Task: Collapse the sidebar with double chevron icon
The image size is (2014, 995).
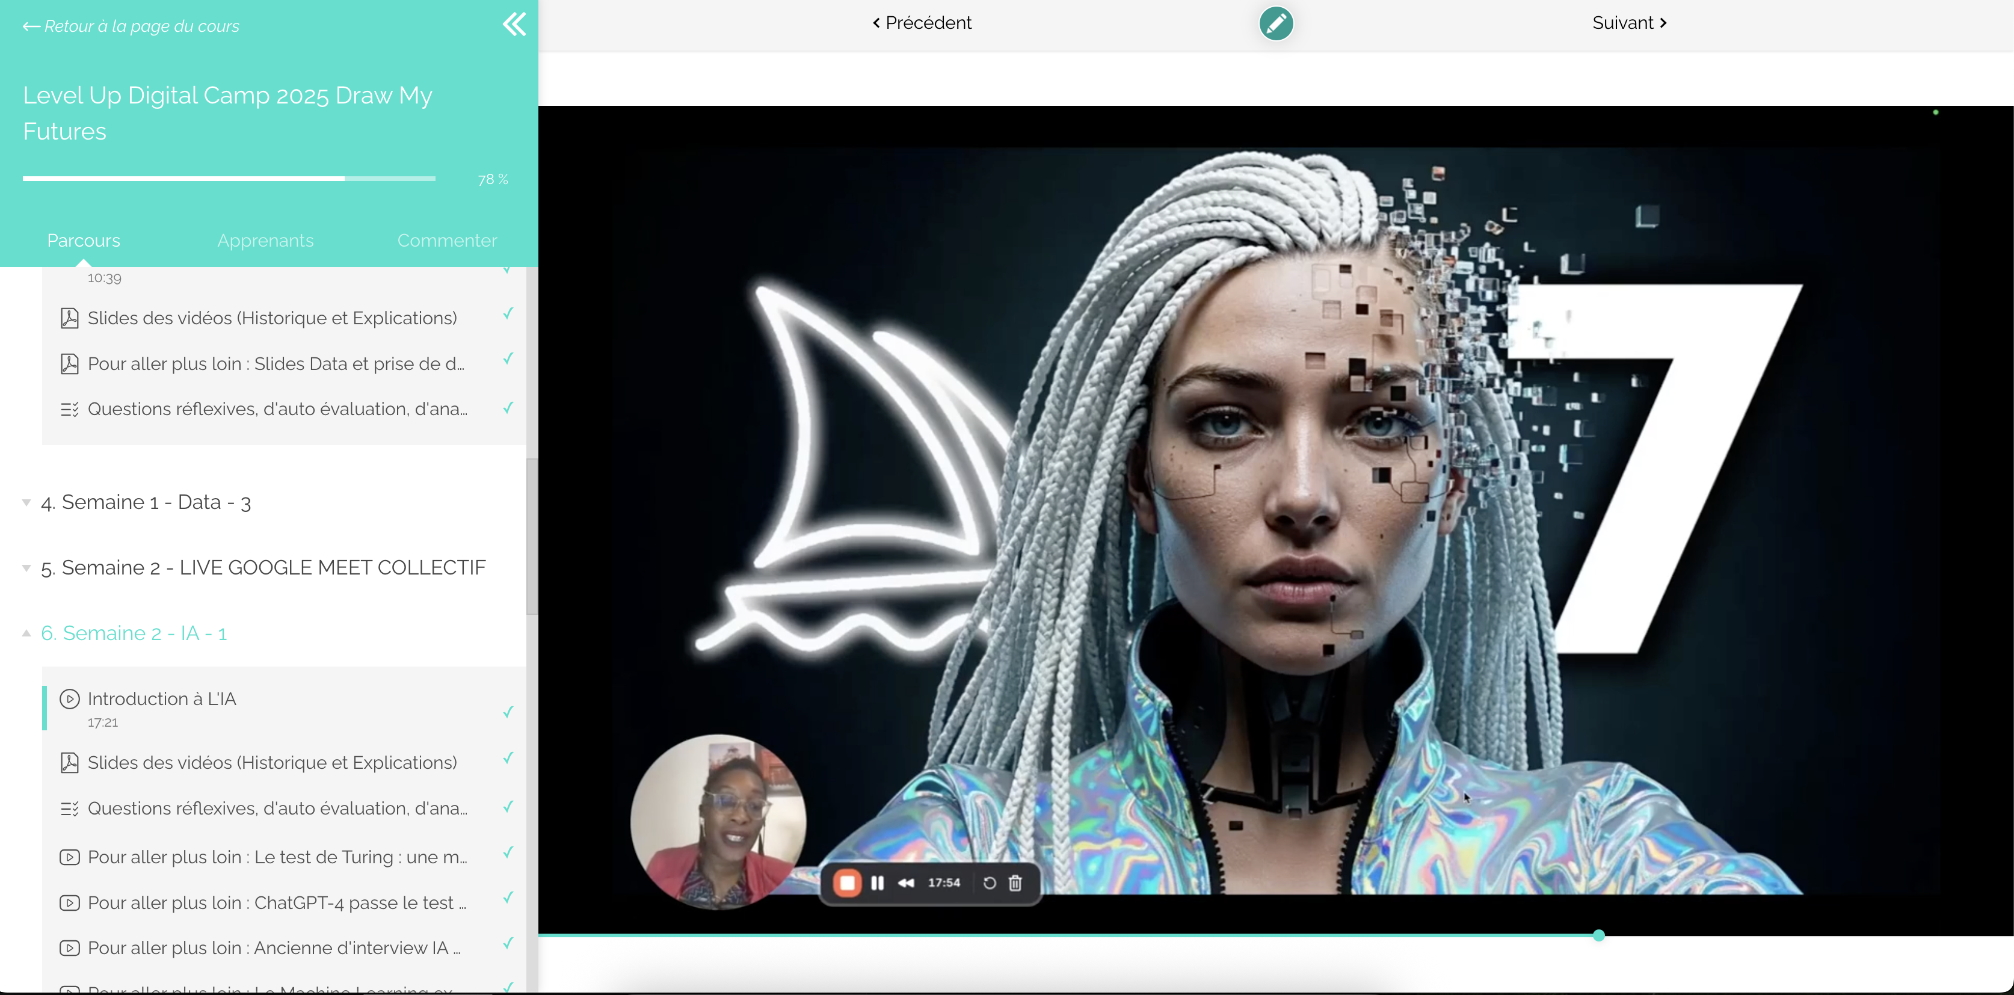Action: pyautogui.click(x=514, y=24)
